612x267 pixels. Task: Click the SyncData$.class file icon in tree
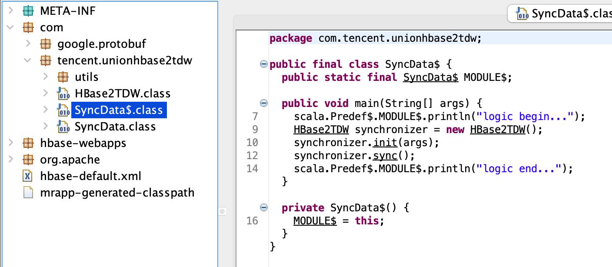point(63,110)
